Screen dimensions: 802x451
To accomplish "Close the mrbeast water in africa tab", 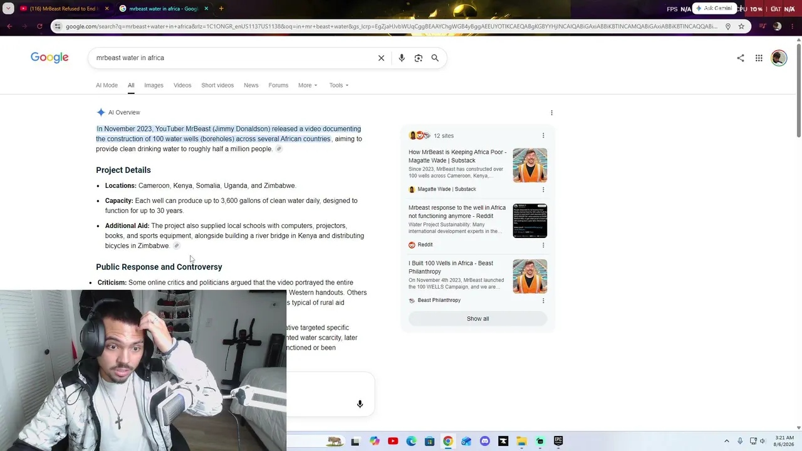I will coord(206,8).
